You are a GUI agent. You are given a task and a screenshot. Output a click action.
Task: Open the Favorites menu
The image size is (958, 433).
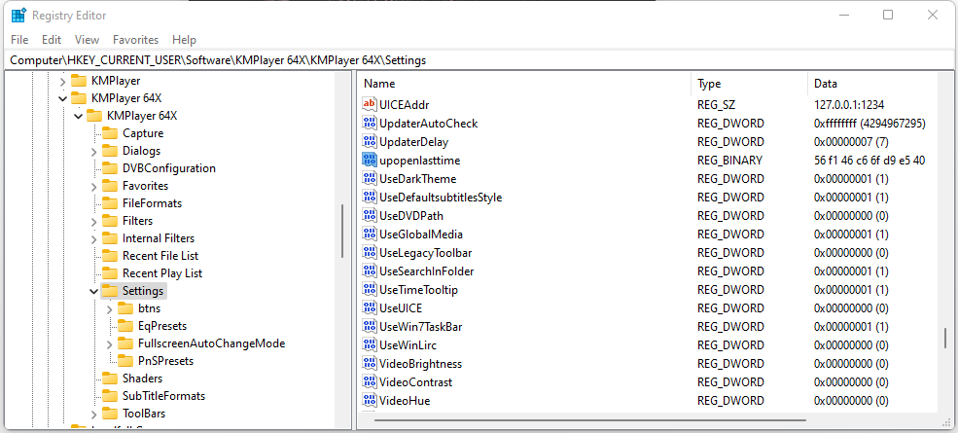click(135, 40)
